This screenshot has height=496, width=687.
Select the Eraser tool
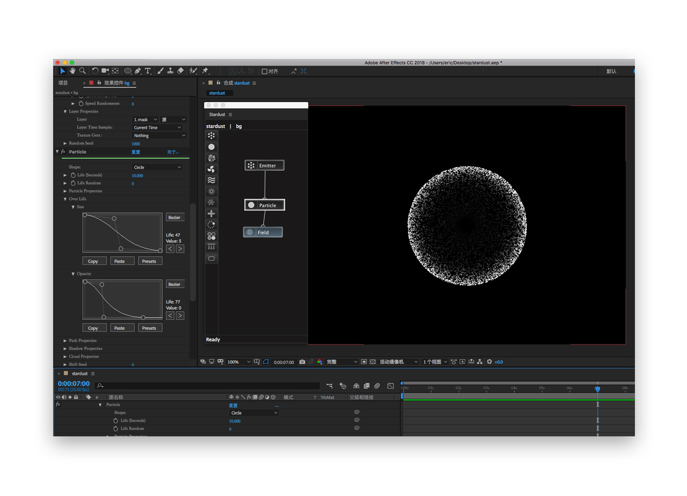click(x=180, y=71)
